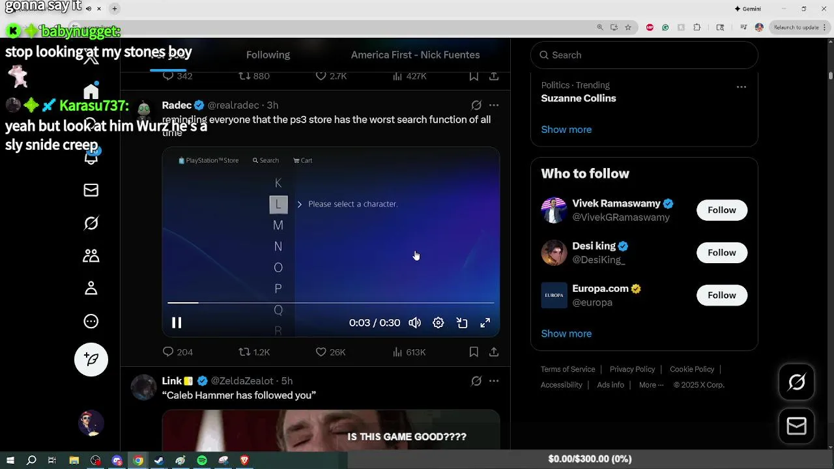Image resolution: width=834 pixels, height=469 pixels.
Task: Compose a new post with the feather button
Action: (x=91, y=360)
